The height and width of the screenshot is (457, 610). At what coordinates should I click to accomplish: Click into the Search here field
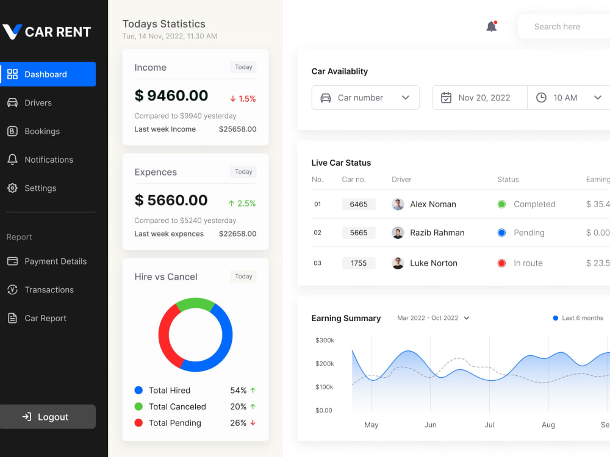point(564,26)
